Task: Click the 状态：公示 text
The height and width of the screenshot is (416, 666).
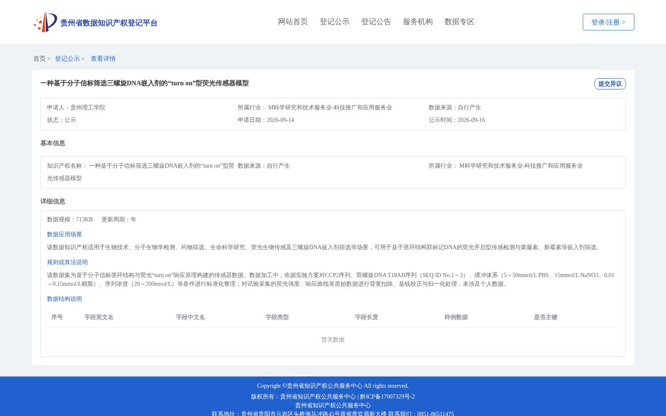Action: point(62,120)
